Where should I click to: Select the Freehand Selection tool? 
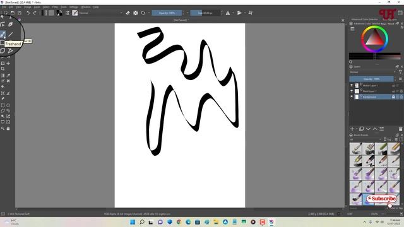pos(8,111)
